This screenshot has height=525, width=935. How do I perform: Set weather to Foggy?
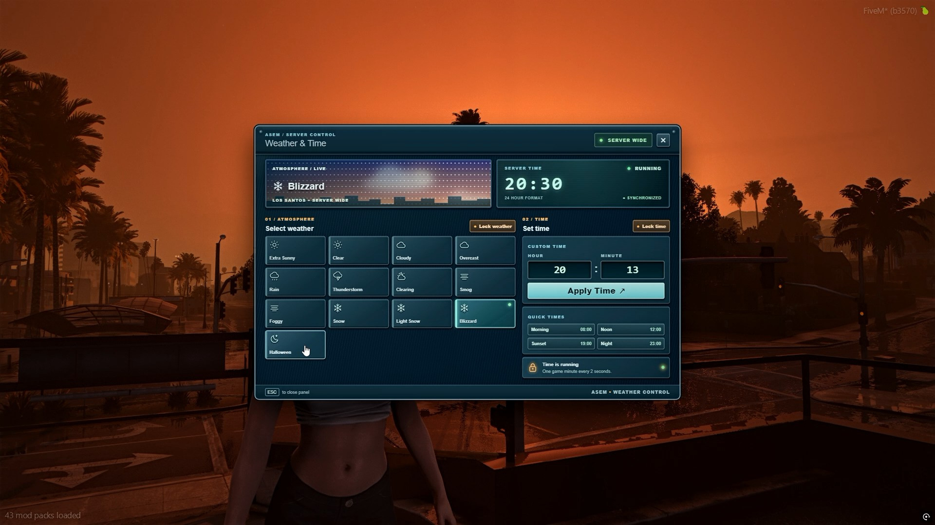(295, 314)
